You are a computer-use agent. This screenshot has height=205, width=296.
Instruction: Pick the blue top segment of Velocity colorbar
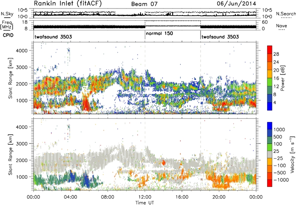click(x=270, y=126)
